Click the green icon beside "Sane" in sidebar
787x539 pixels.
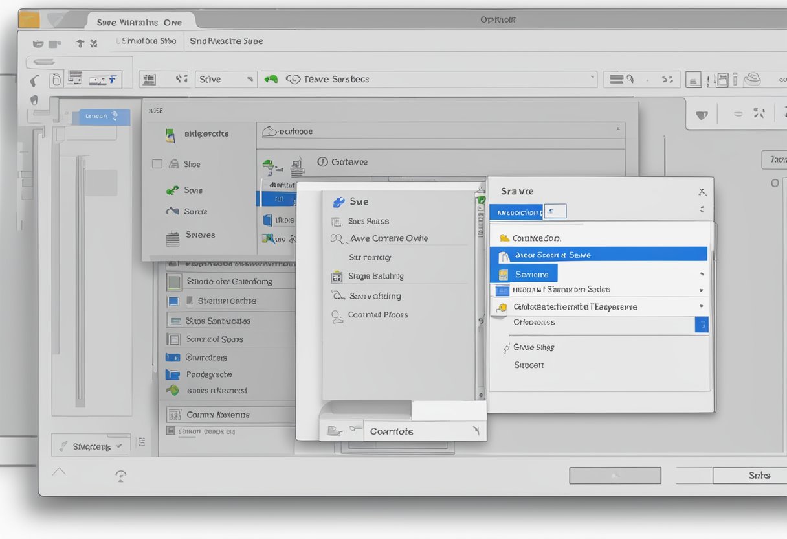coord(172,190)
